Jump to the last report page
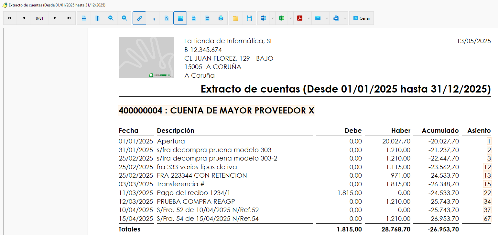 (x=69, y=18)
